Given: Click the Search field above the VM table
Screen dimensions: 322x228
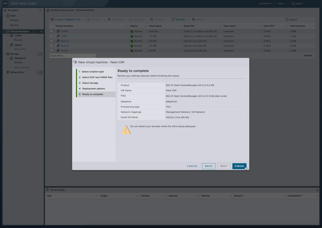Looking at the screenshot, I should [301, 19].
